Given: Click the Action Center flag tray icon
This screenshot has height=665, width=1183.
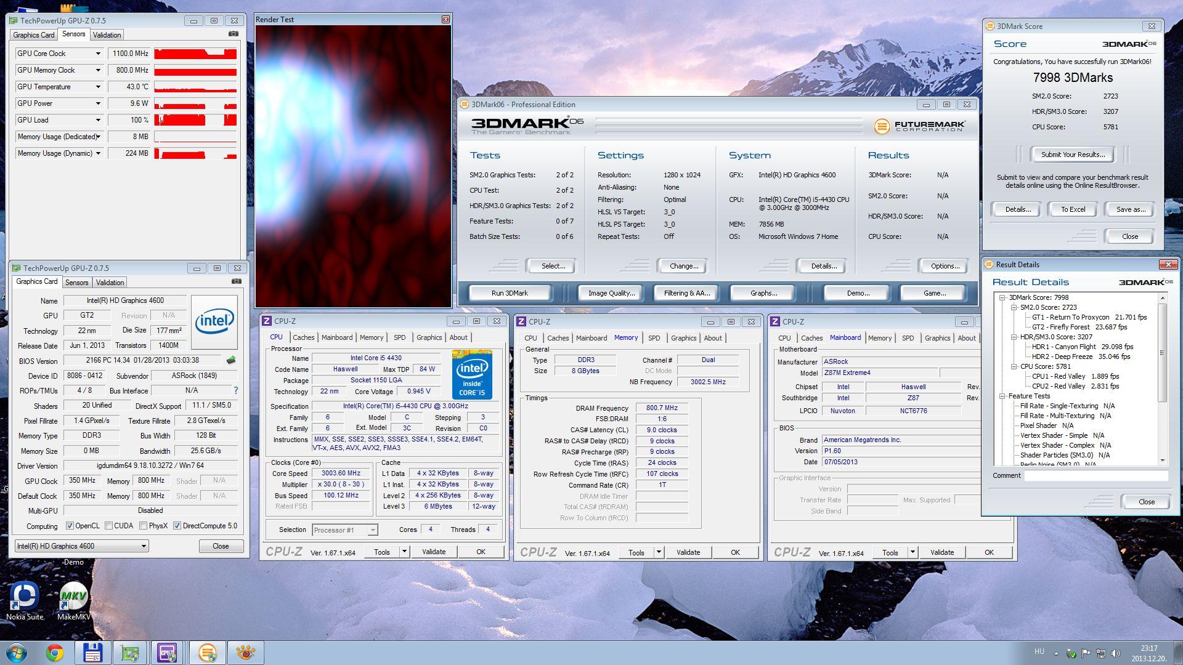Looking at the screenshot, I should click(1086, 653).
